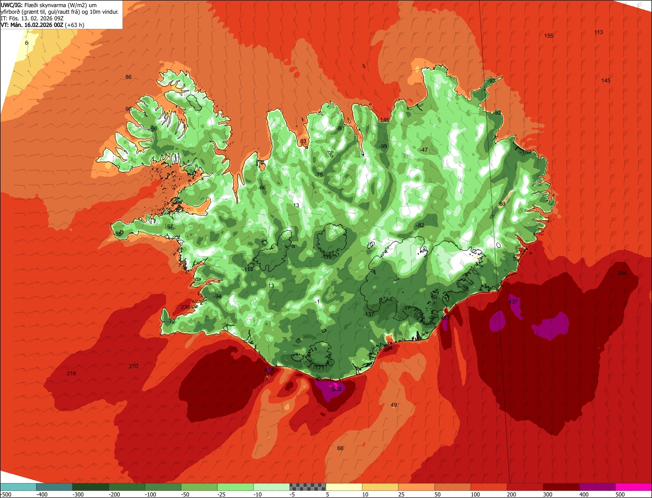652x498 pixels.
Task: Click the map value 218
Action: tap(71, 373)
